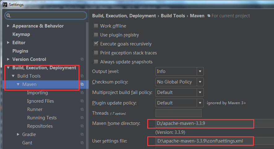Image resolution: width=274 pixels, height=149 pixels.
Task: Open the Plugins settings page
Action: tap(20, 51)
